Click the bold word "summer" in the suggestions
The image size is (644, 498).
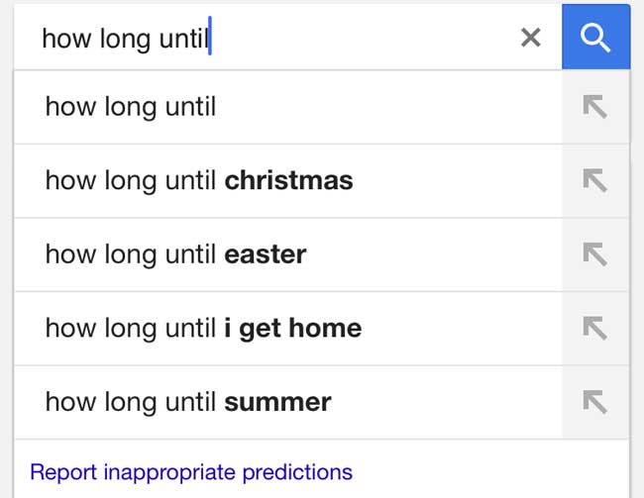tap(277, 402)
